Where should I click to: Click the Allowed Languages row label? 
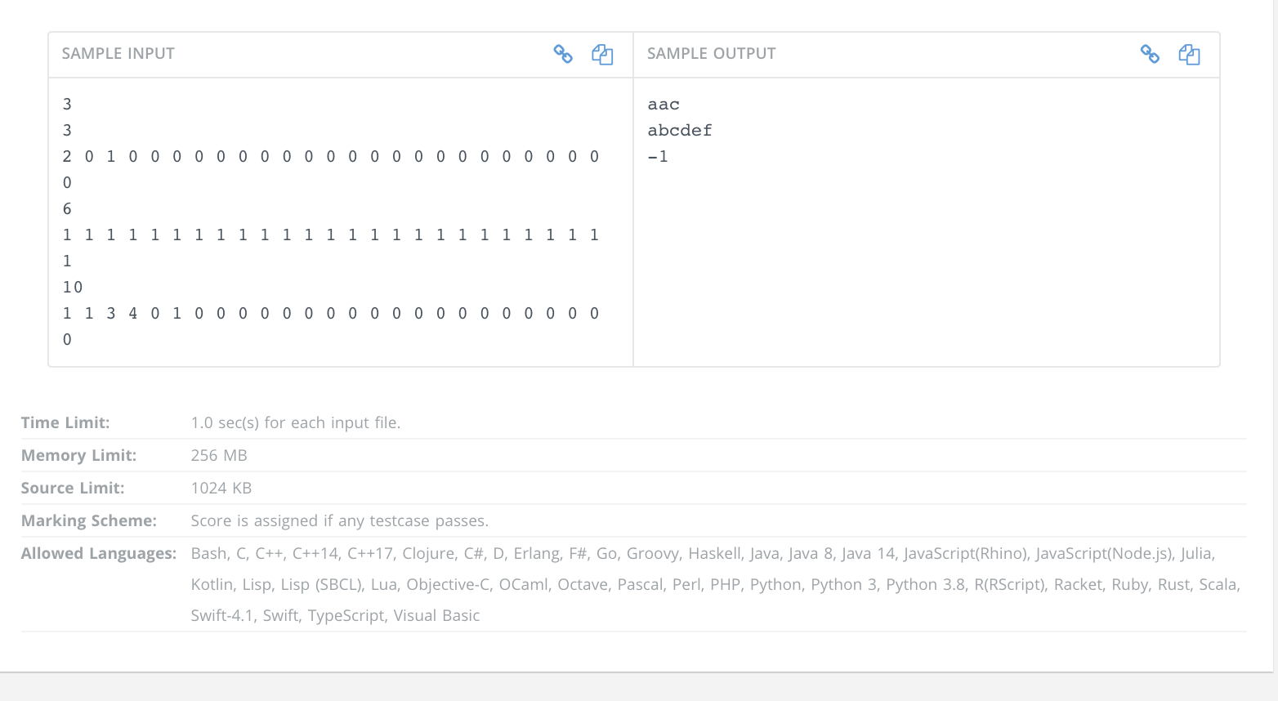coord(98,553)
